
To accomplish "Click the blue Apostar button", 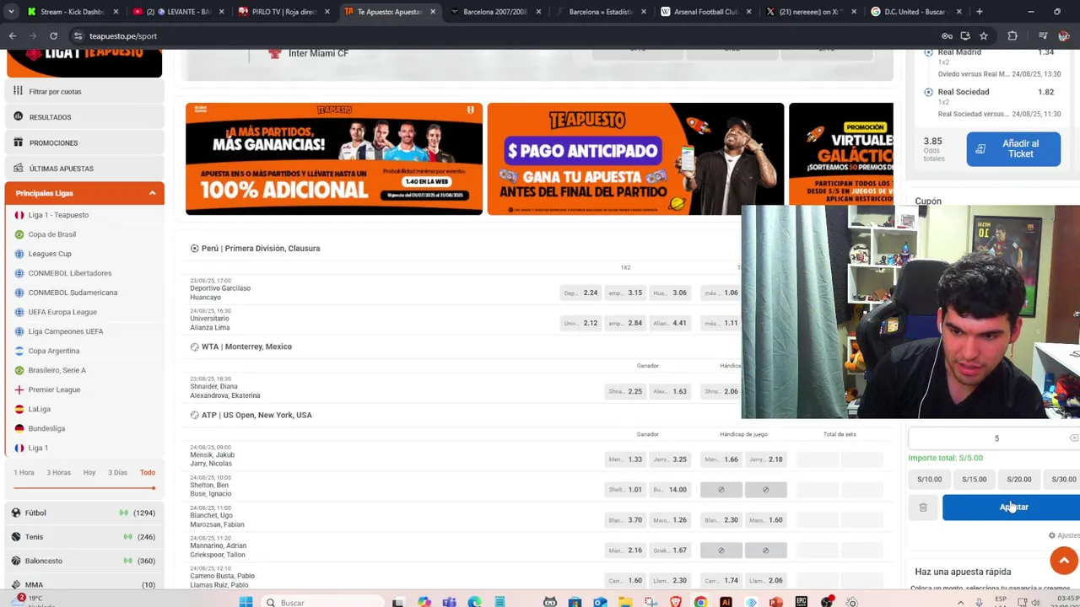I will [1011, 508].
